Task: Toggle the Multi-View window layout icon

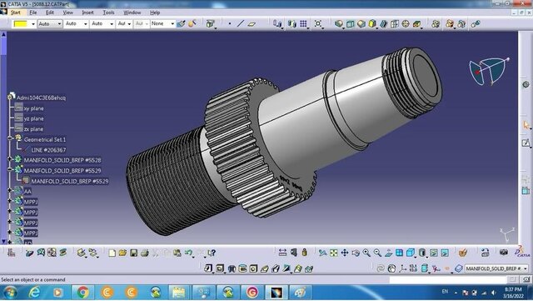Action: 399,253
